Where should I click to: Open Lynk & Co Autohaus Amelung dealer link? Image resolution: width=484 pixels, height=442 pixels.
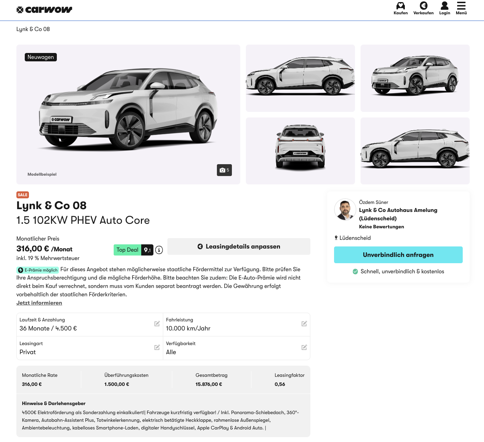[x=398, y=214]
